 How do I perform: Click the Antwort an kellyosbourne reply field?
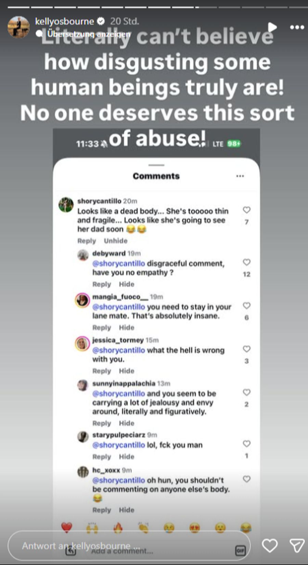point(129,546)
